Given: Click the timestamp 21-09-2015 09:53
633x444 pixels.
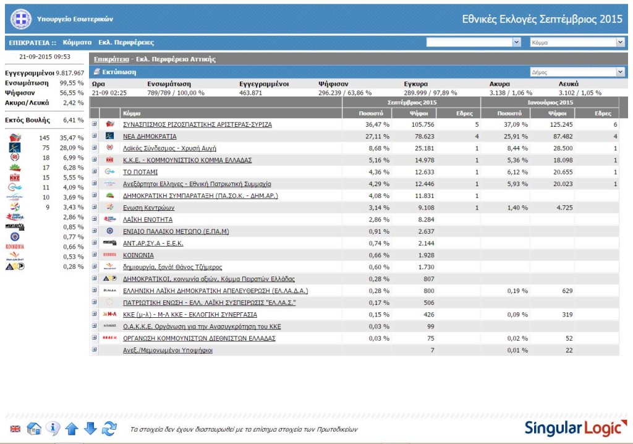Looking at the screenshot, I should (x=45, y=56).
